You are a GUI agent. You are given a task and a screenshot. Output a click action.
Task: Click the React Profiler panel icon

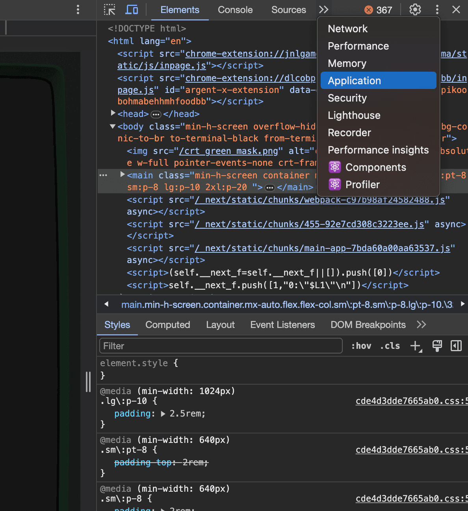coord(335,185)
